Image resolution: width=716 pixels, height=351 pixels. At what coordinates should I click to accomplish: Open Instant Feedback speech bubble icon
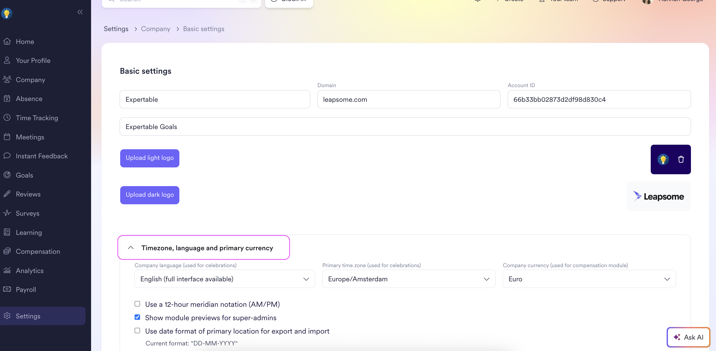(x=7, y=156)
